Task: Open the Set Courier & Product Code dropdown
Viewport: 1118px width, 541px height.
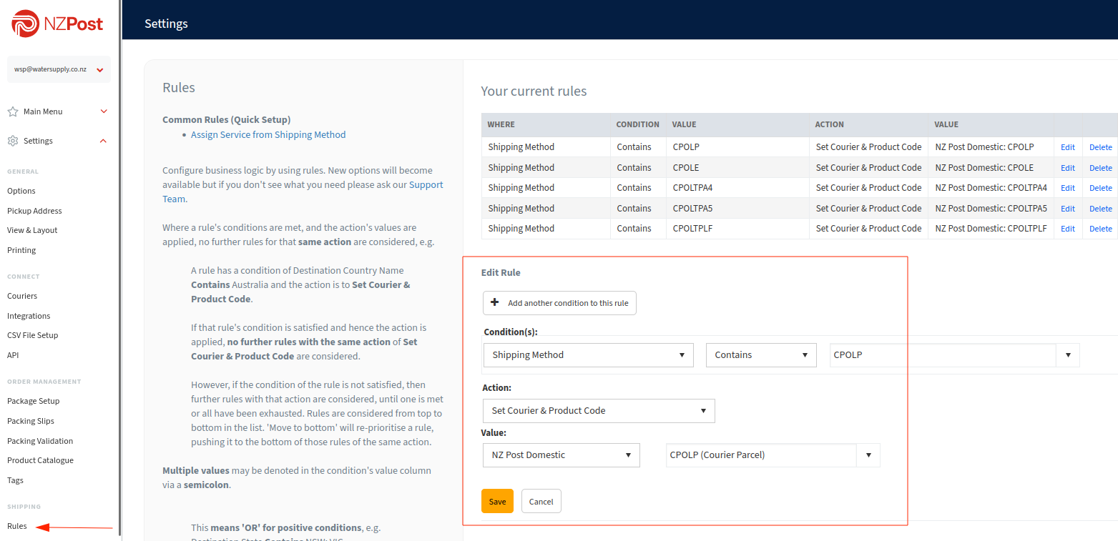Action: click(598, 411)
